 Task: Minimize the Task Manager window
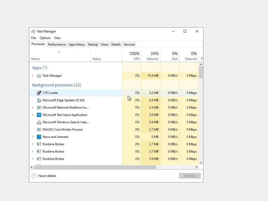pos(173,31)
